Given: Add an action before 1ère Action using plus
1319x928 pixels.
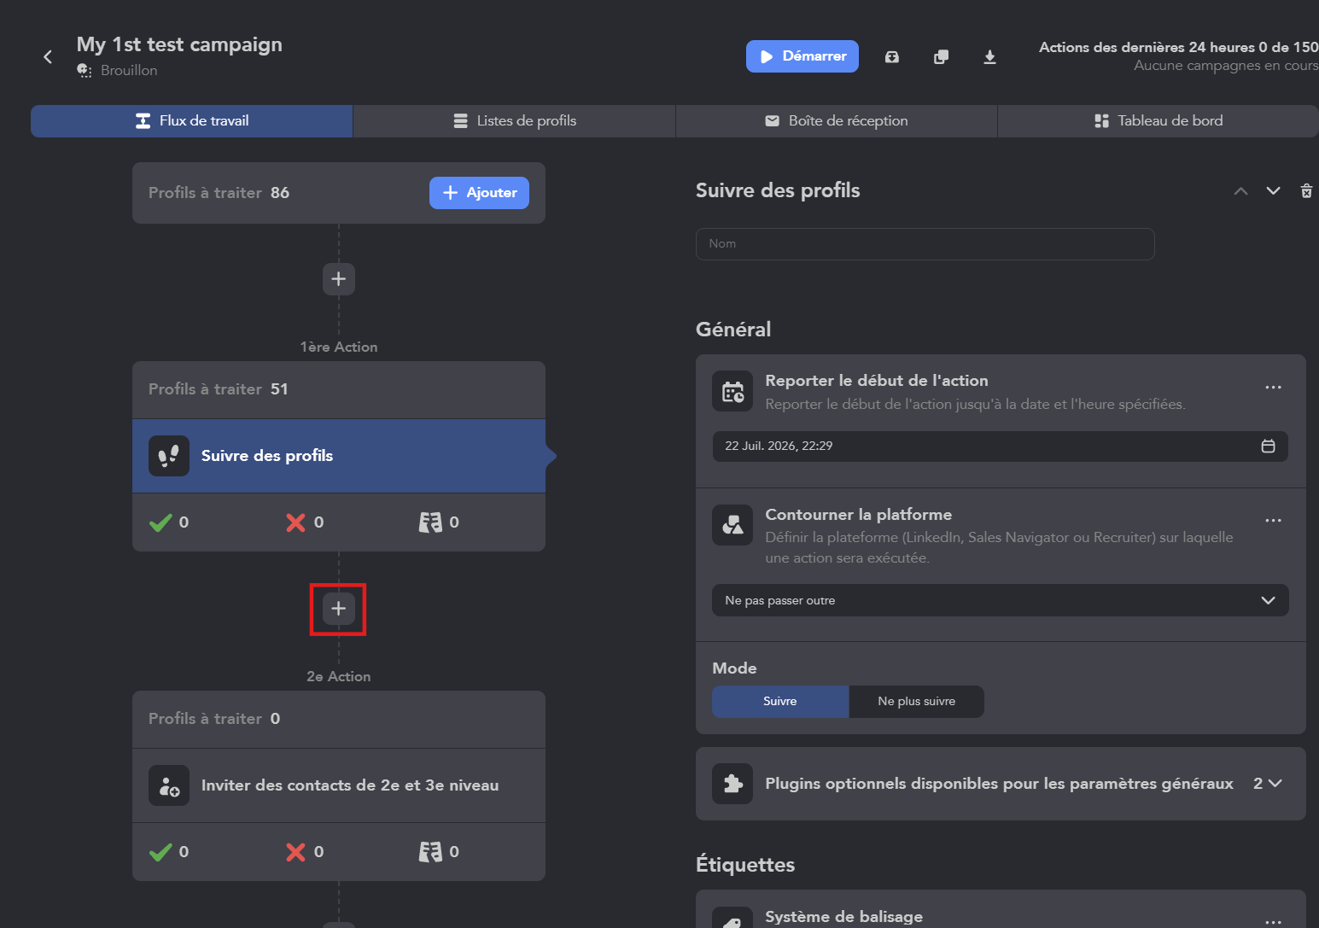Looking at the screenshot, I should (x=339, y=279).
